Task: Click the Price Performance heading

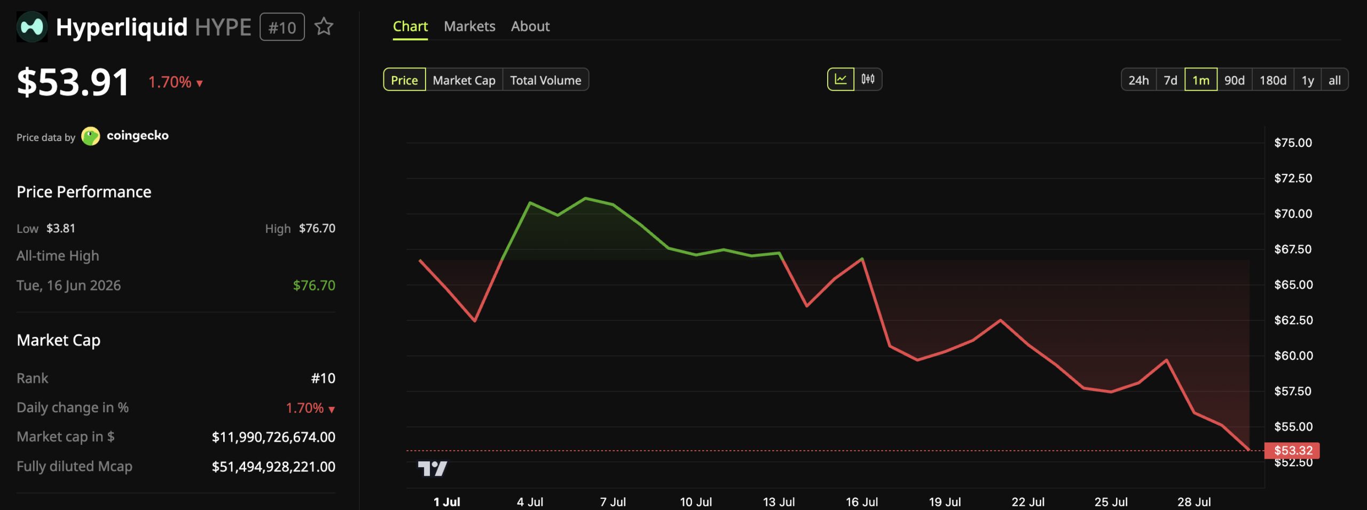Action: click(x=84, y=192)
